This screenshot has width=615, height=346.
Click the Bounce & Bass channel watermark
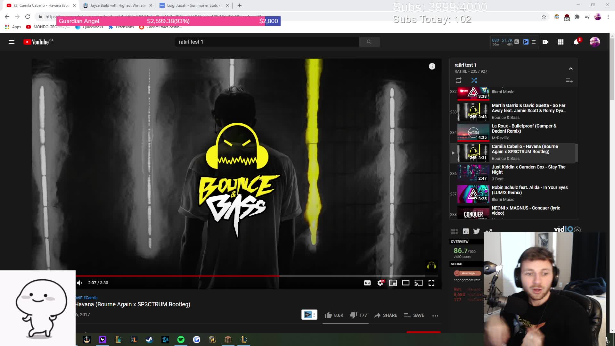click(x=431, y=266)
